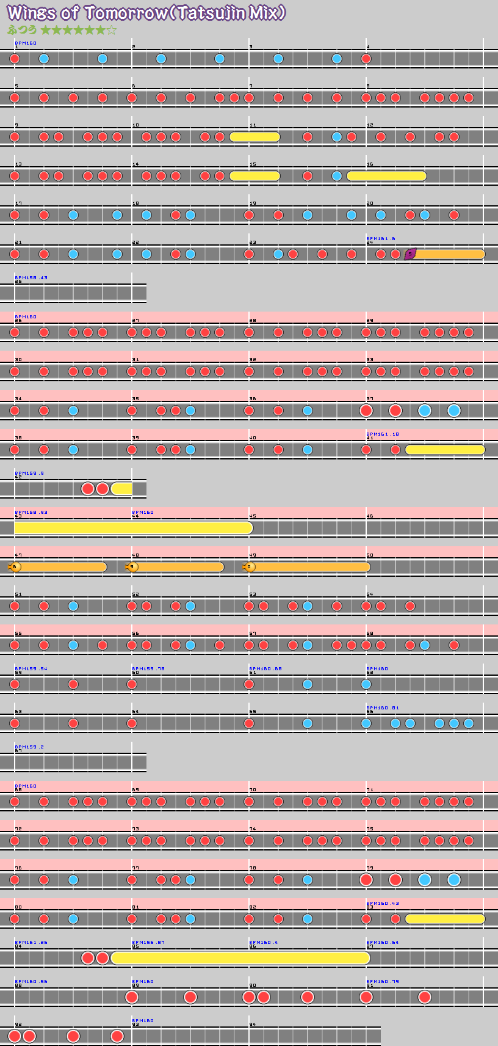Select the BPM156.87 marker at measure 85
This screenshot has width=498, height=1046.
(x=148, y=943)
